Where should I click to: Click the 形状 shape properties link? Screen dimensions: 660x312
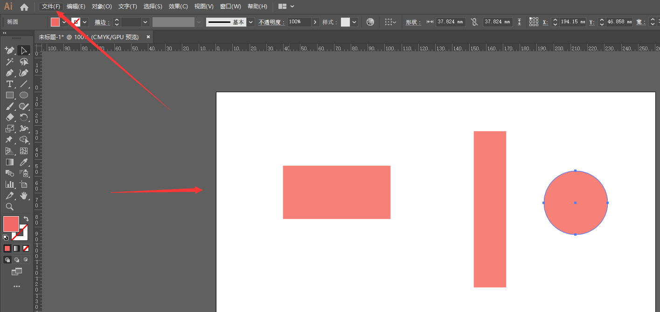tap(413, 22)
